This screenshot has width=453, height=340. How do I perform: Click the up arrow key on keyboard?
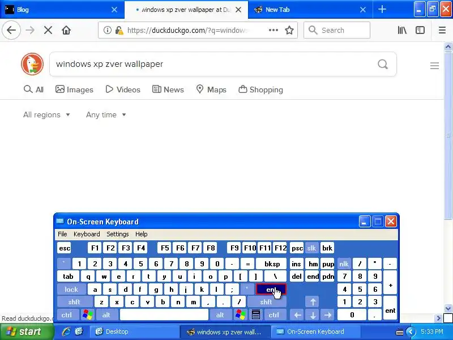click(313, 302)
